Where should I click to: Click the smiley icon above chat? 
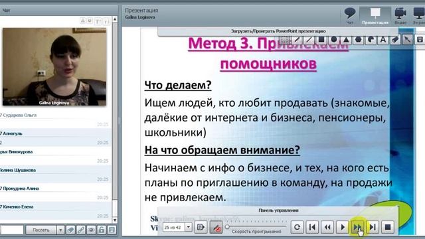tap(90, 21)
